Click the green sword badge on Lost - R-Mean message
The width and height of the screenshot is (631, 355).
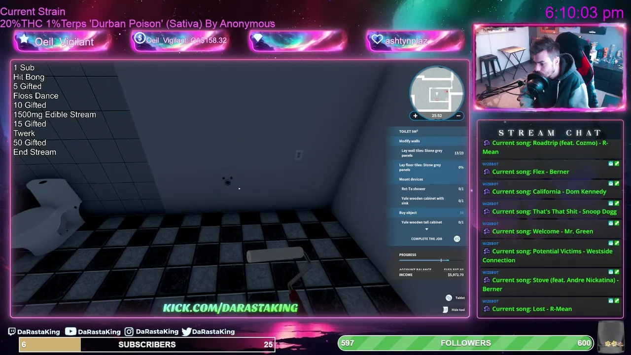[617, 301]
